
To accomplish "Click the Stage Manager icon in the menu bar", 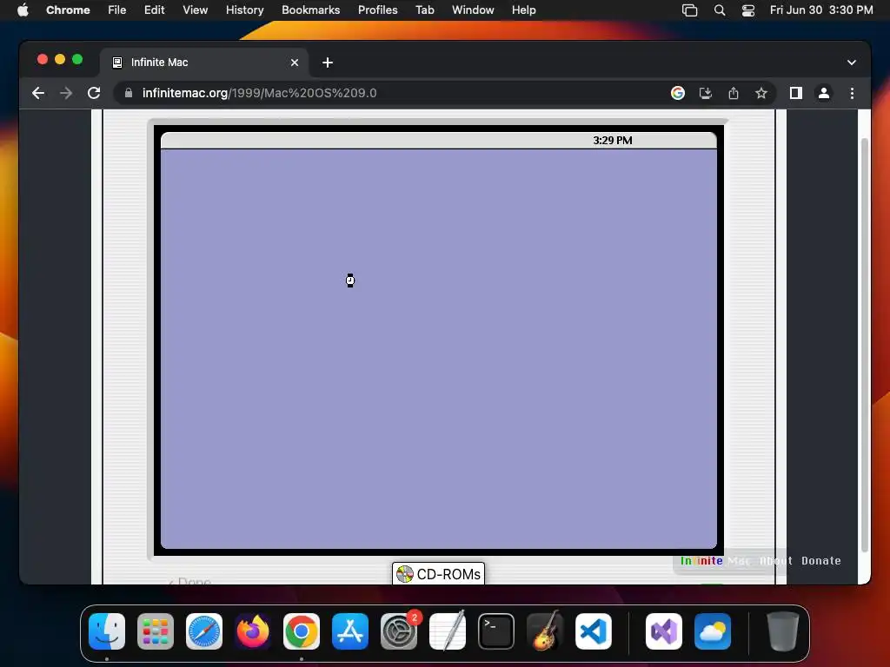I will (x=689, y=10).
